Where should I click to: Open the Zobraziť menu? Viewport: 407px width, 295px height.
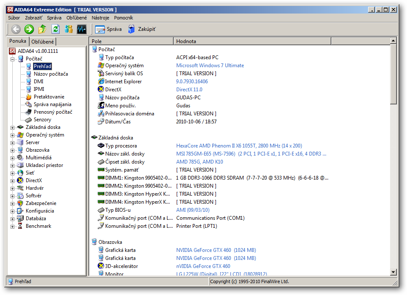(34, 18)
